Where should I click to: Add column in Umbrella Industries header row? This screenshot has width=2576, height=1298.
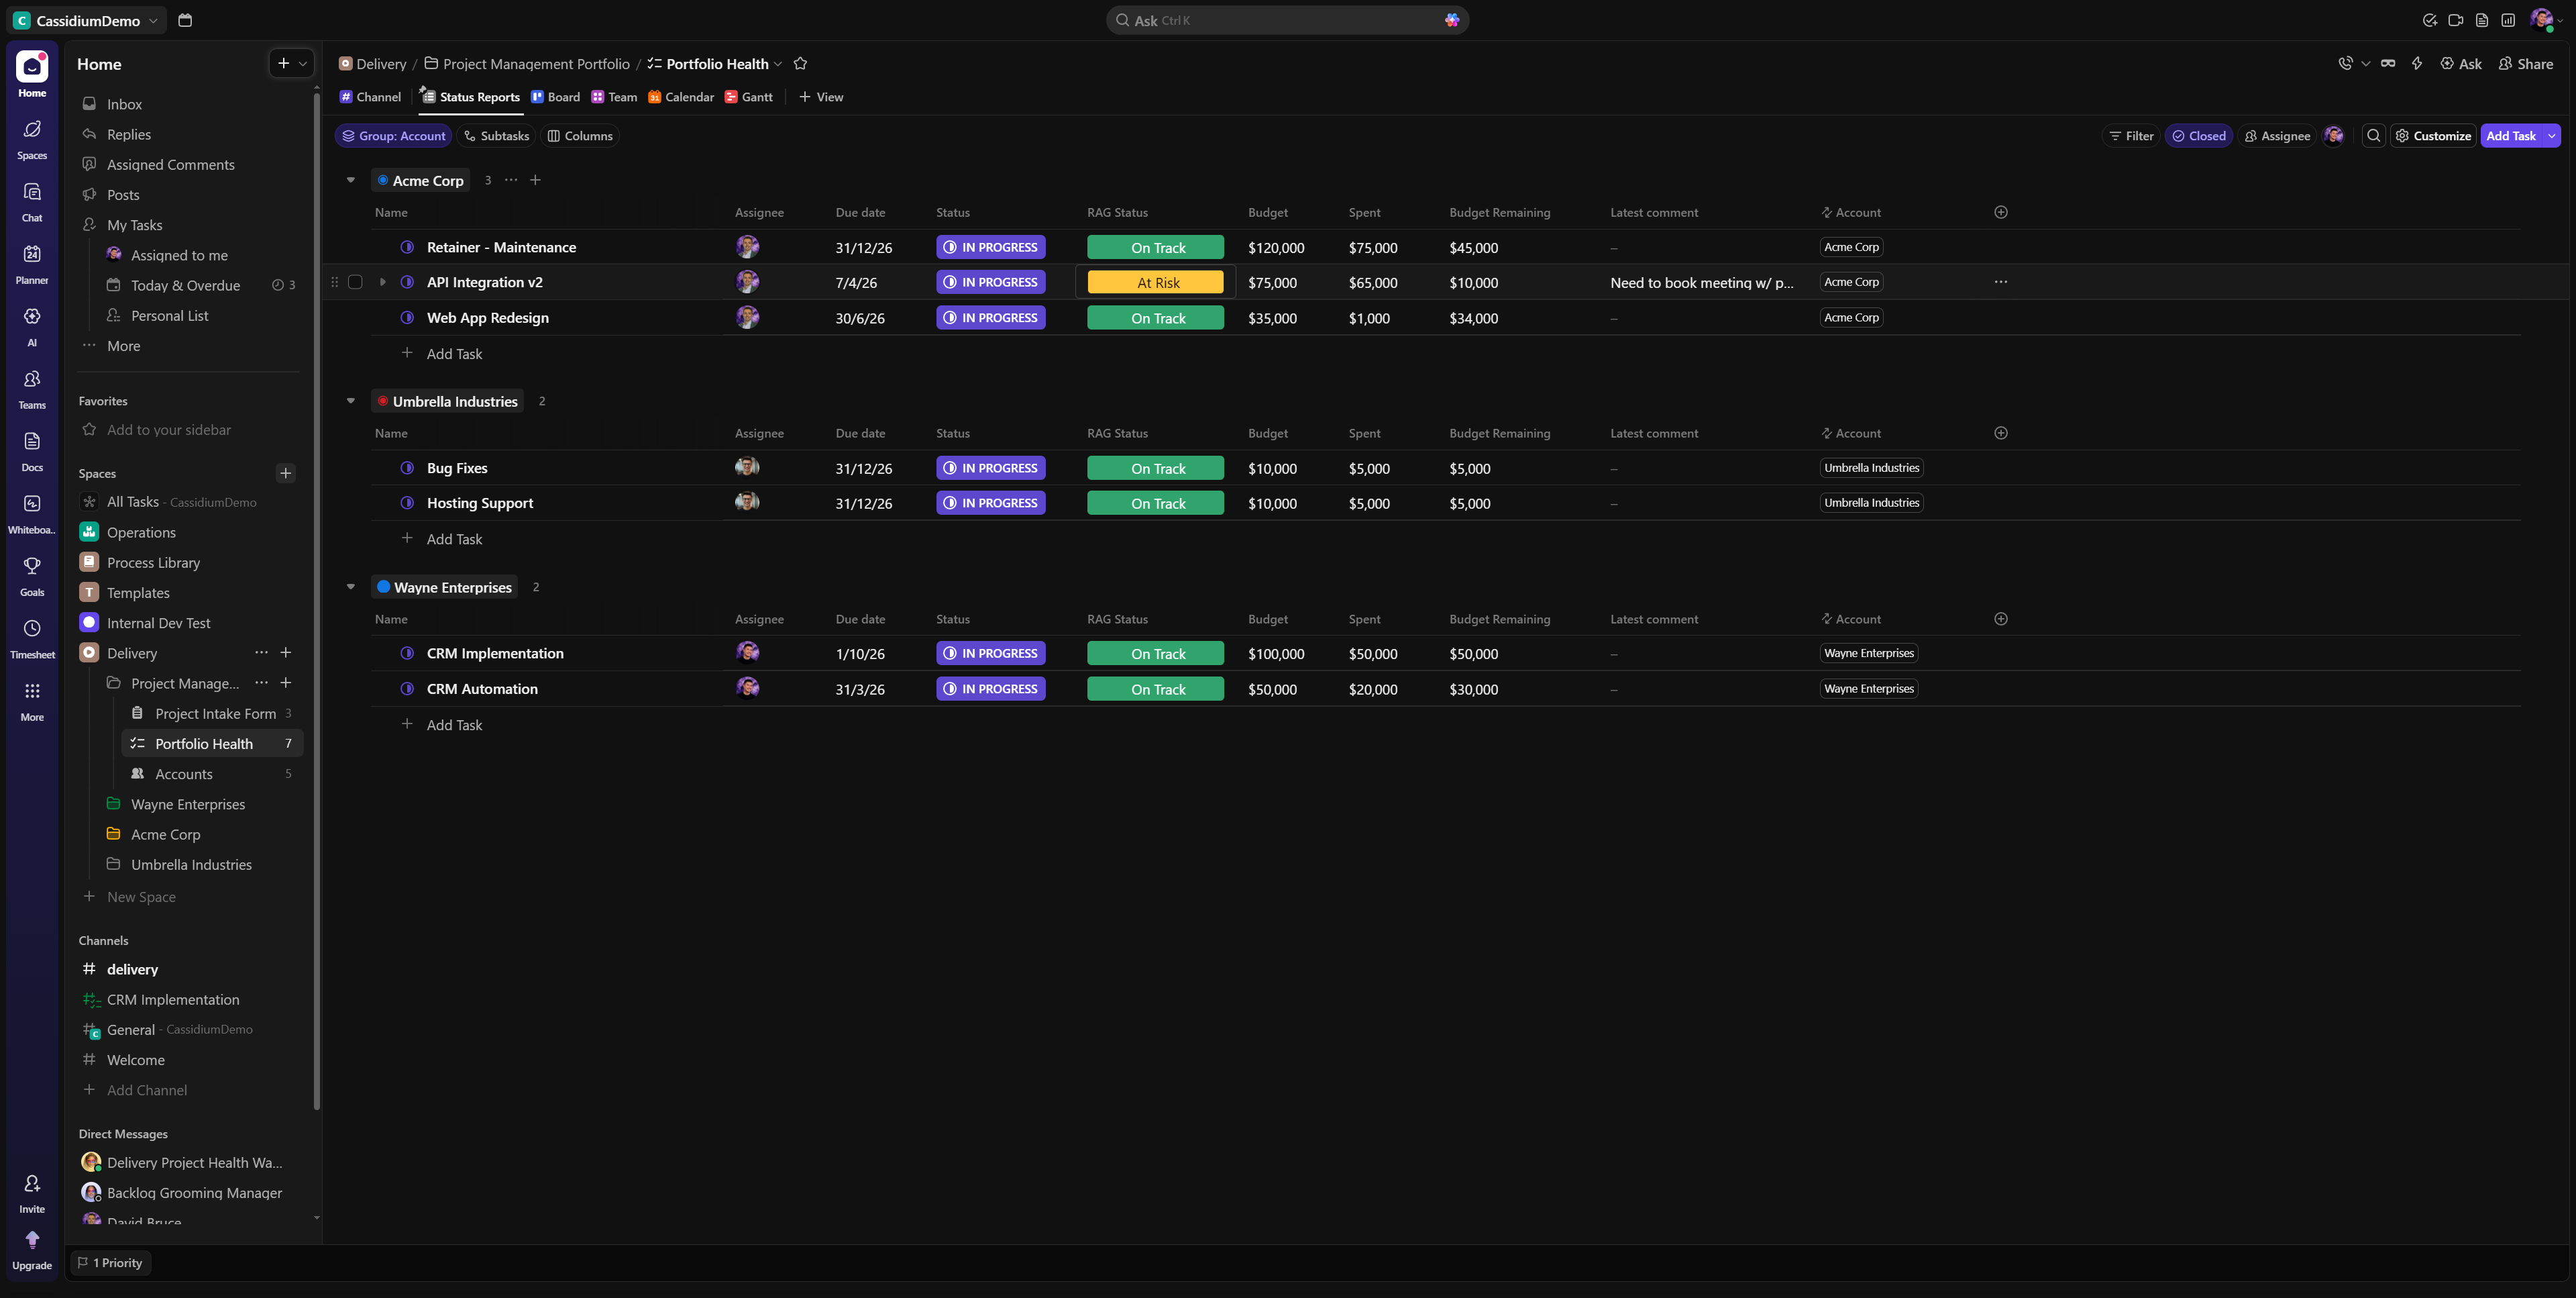click(x=2001, y=434)
